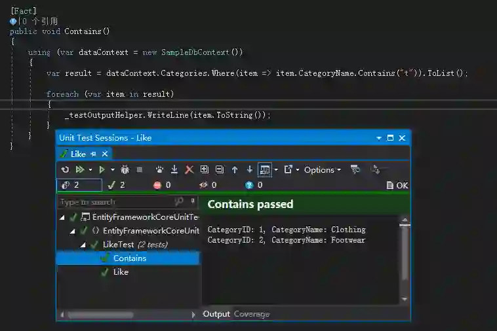The image size is (497, 331).
Task: Click the [Fact] attribute in code
Action: tap(24, 11)
